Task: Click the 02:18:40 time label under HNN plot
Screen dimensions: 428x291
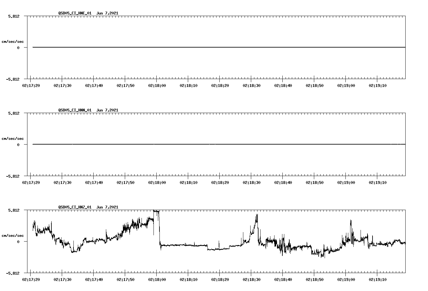Action: [x=283, y=183]
